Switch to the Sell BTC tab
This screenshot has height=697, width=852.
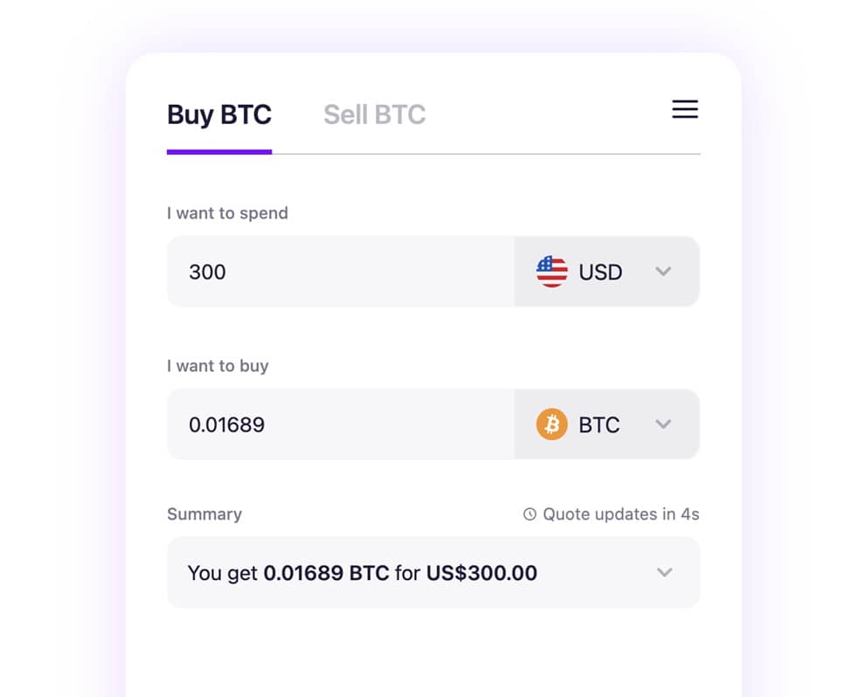(x=374, y=114)
